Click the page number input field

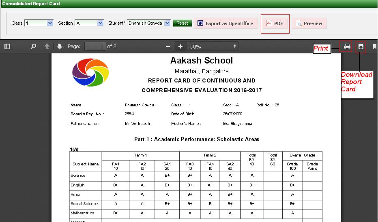tap(95, 47)
